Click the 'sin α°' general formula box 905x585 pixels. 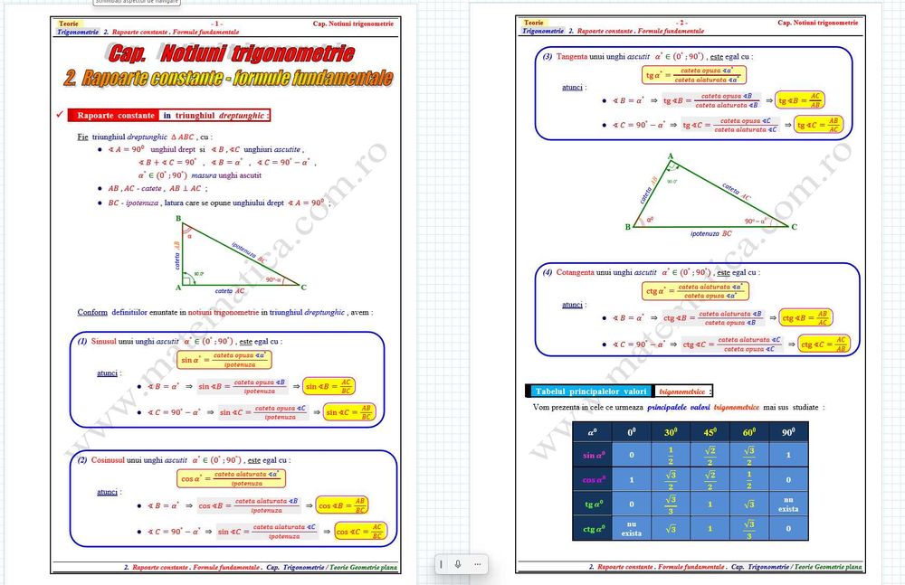[224, 360]
